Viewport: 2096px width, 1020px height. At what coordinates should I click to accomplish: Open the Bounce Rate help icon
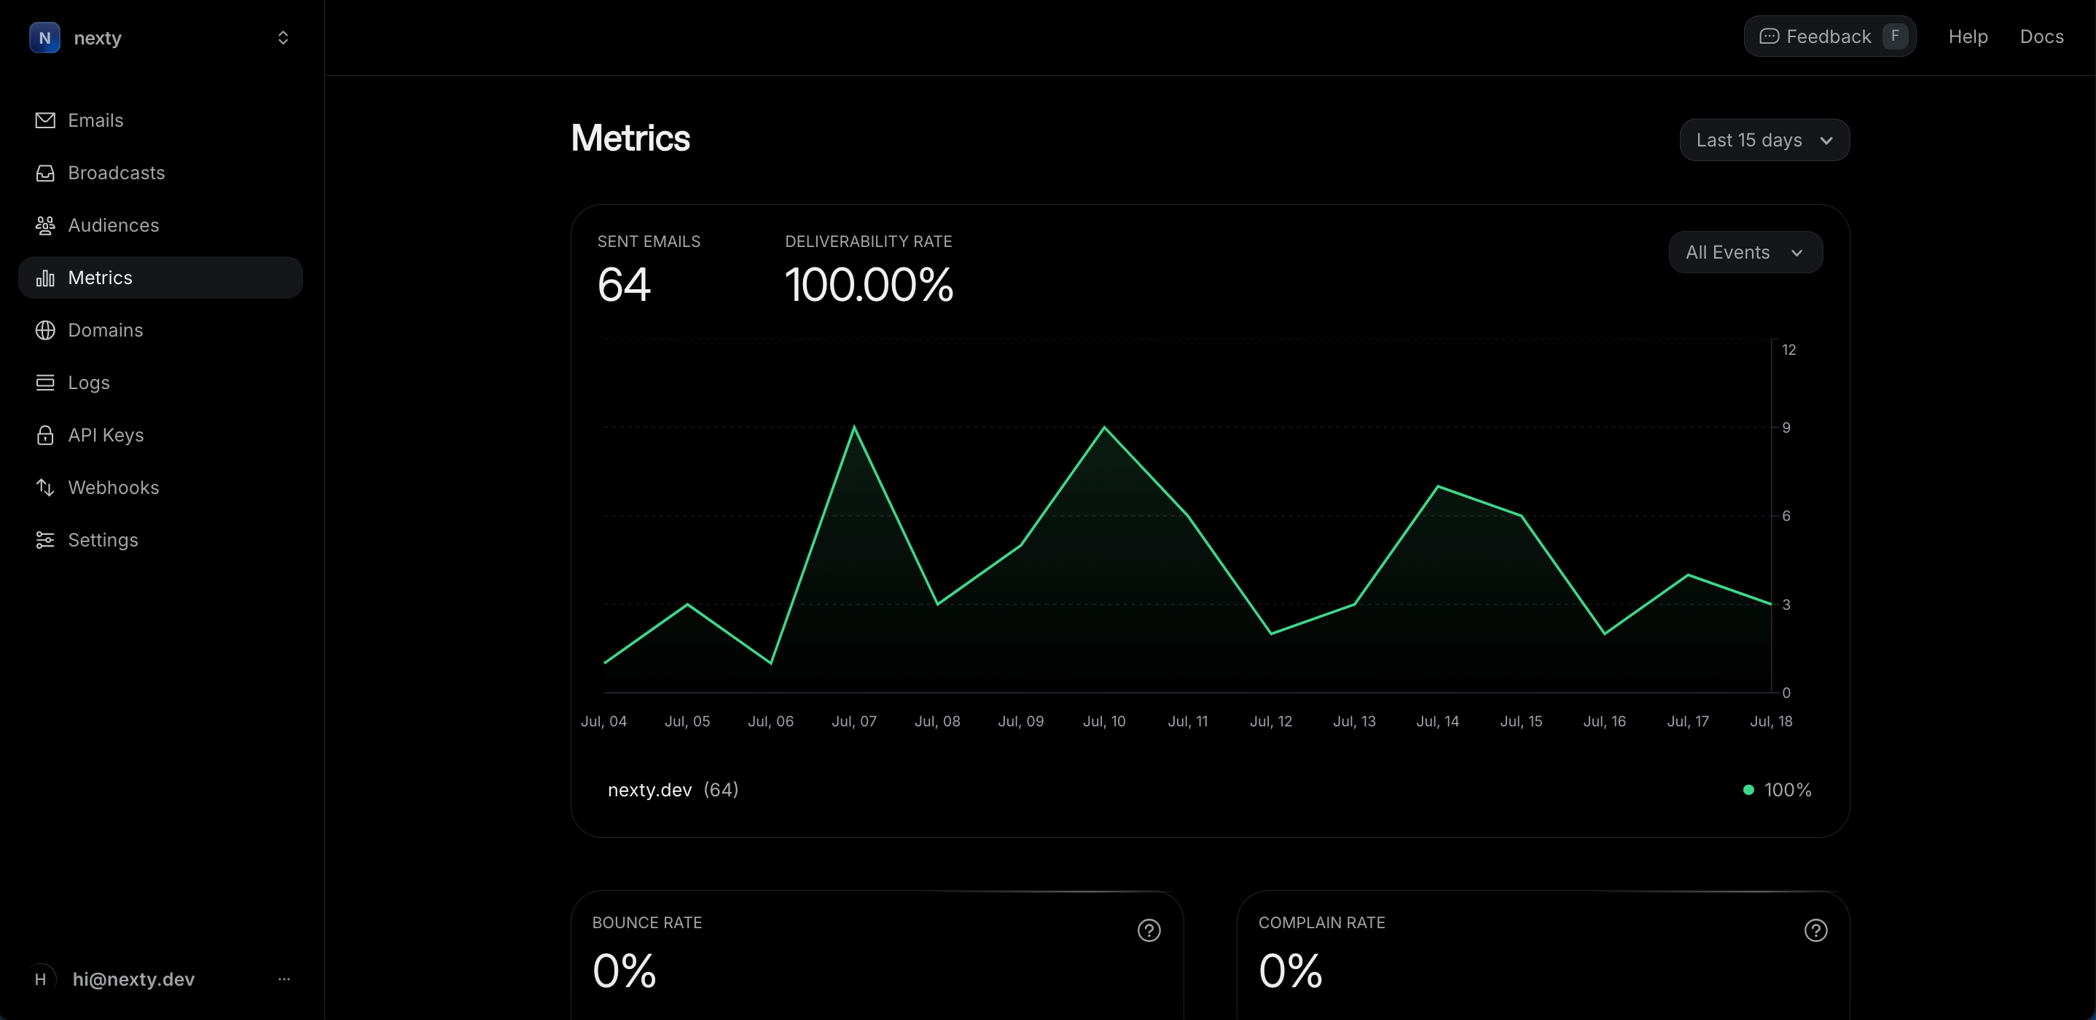(x=1148, y=930)
